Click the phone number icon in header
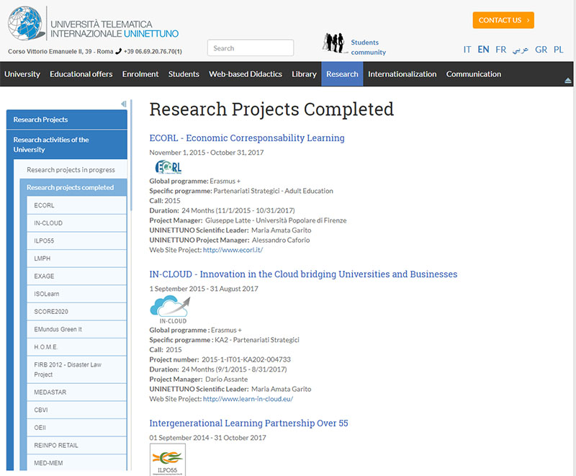The height and width of the screenshot is (476, 576). coord(119,51)
